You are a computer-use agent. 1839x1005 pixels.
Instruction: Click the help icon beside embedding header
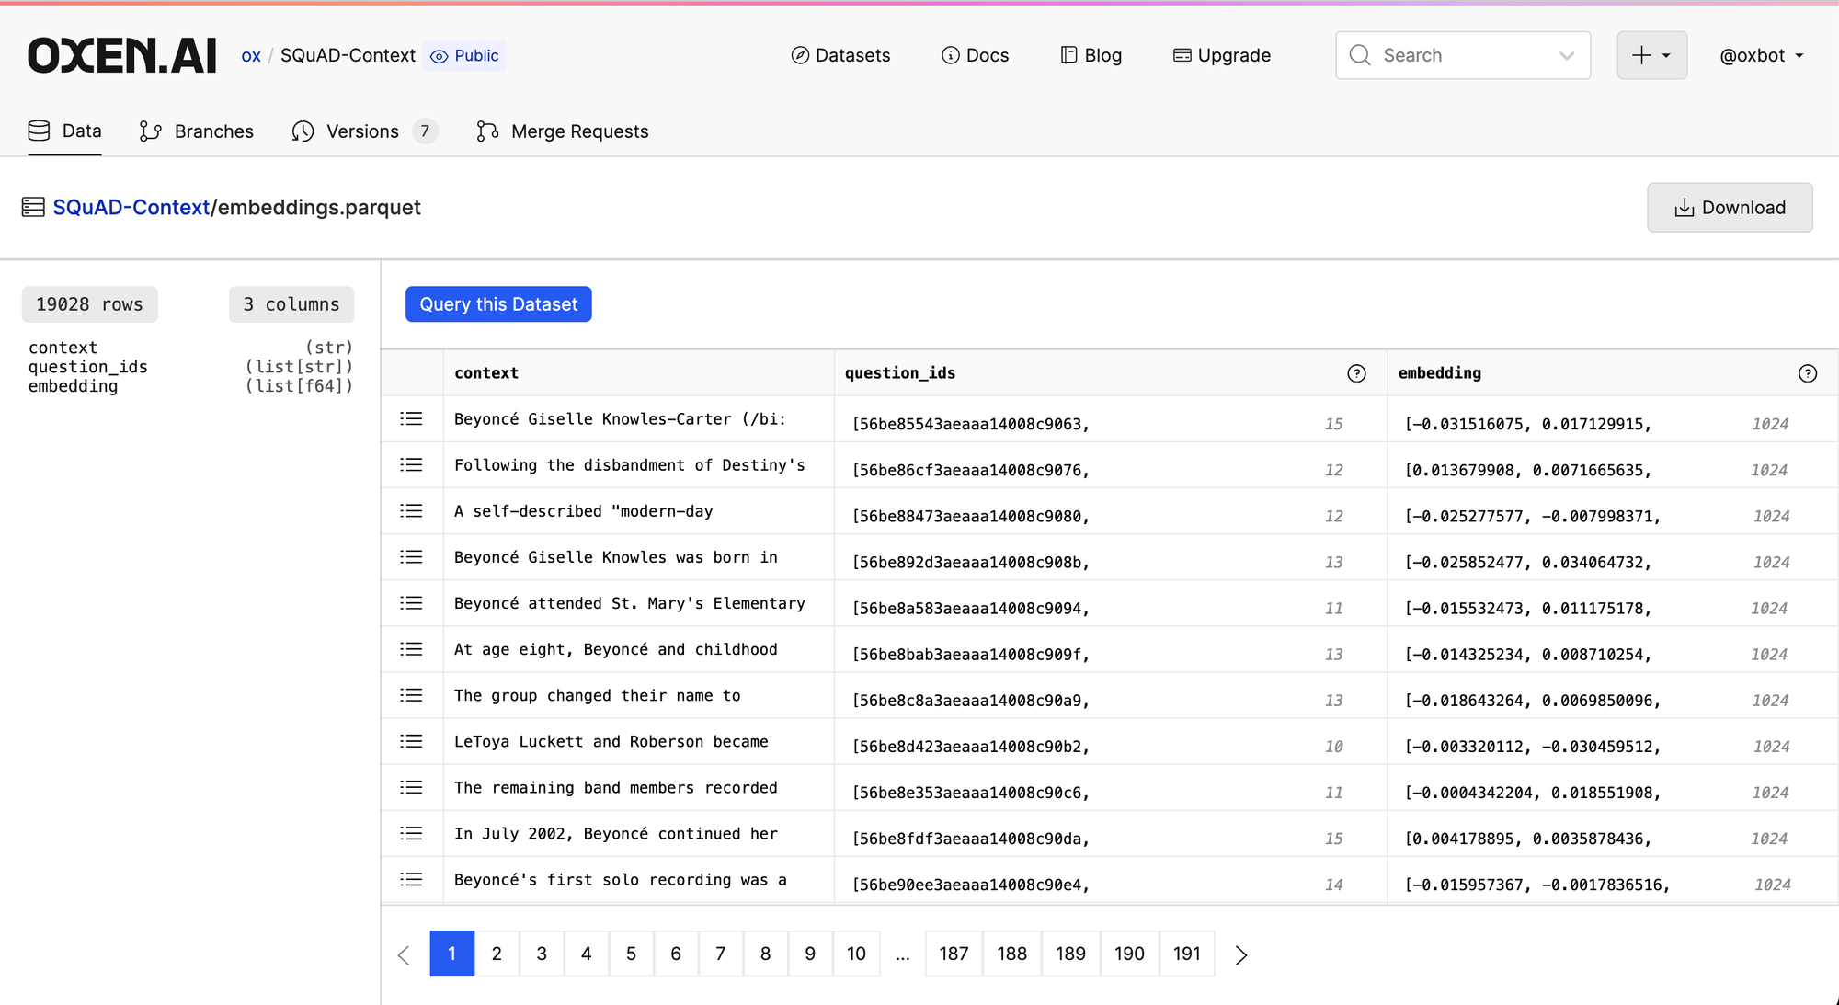pos(1807,373)
